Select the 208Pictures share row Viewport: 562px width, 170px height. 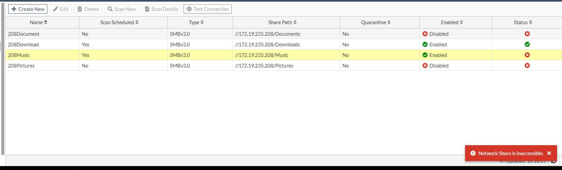[22, 65]
